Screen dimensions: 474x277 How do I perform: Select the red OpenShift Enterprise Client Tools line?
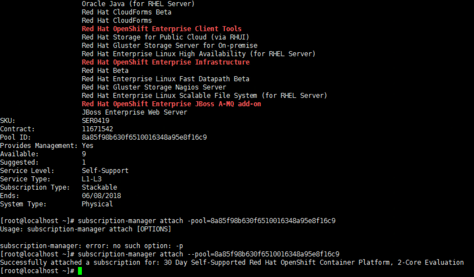(x=162, y=29)
